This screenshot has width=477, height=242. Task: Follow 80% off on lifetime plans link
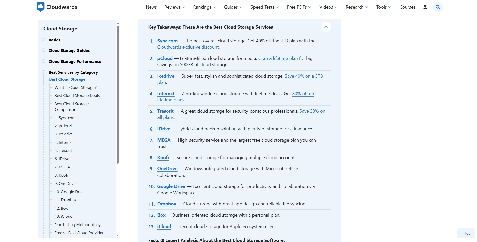pos(303,94)
